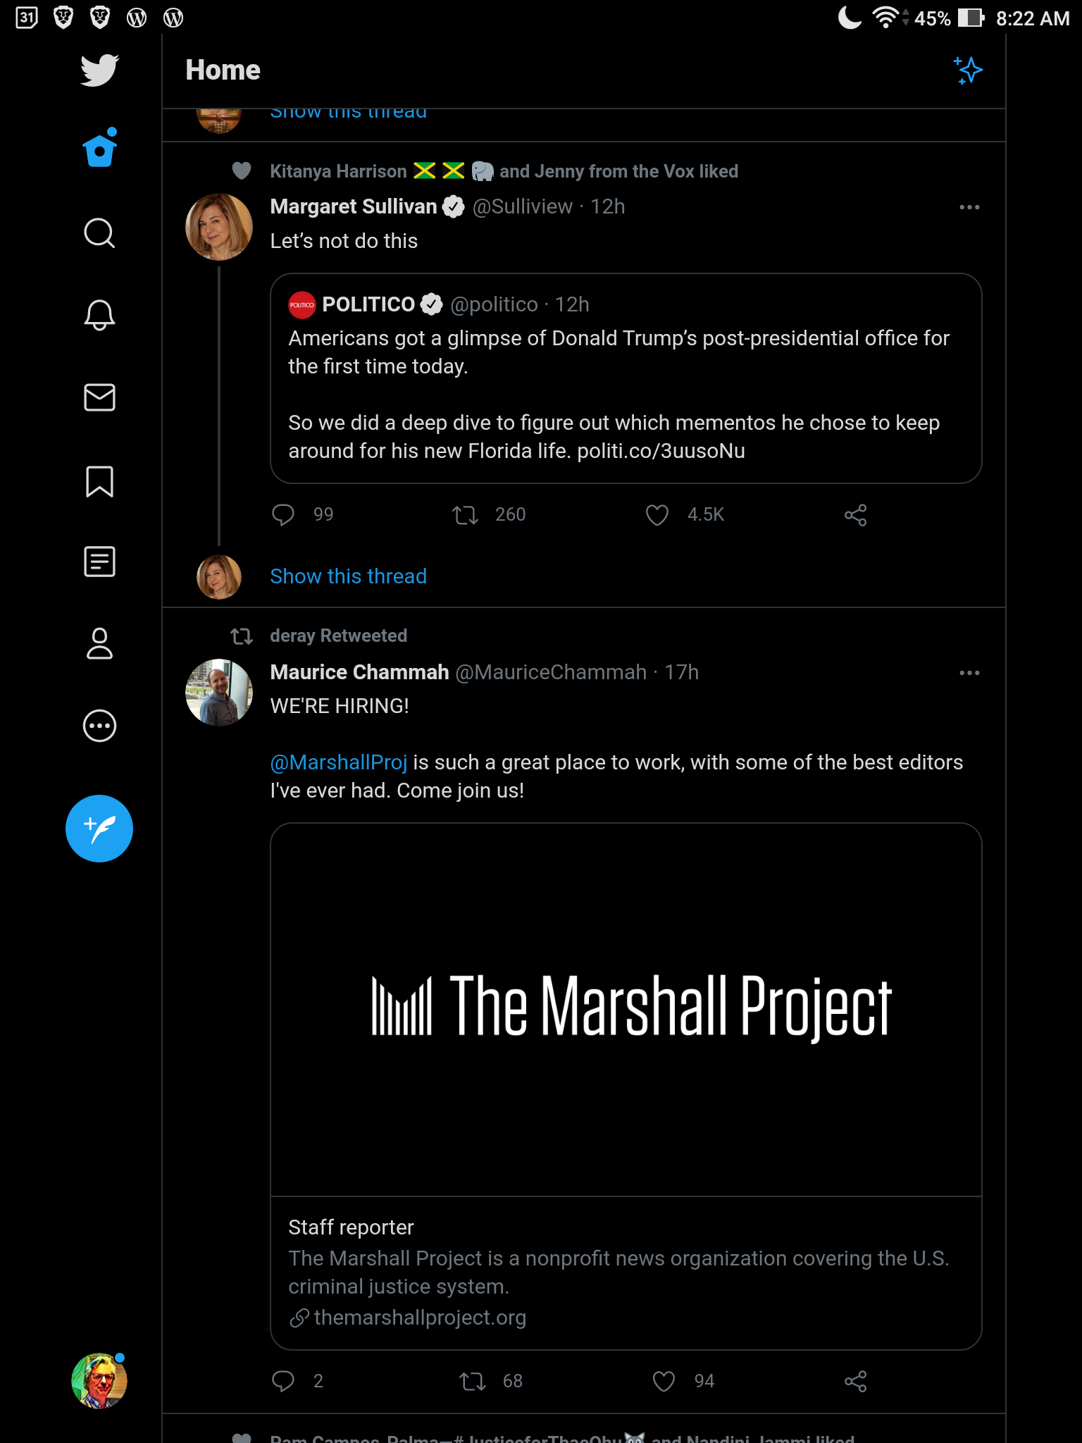The height and width of the screenshot is (1443, 1082).
Task: Open the @MarshallProj mention link
Action: click(339, 762)
